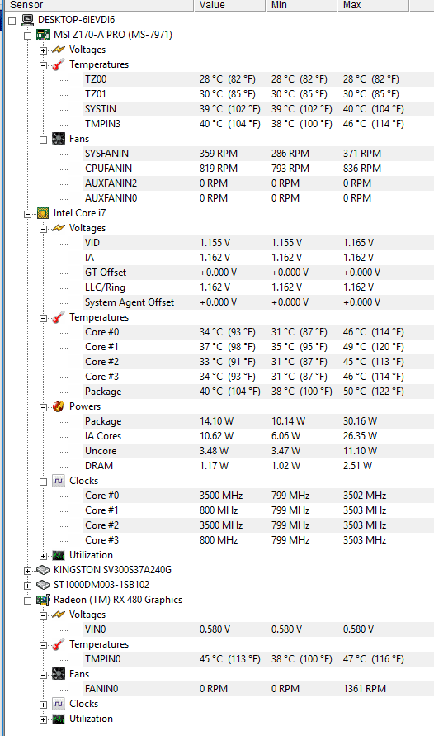Click the Value column header

(229, 5)
